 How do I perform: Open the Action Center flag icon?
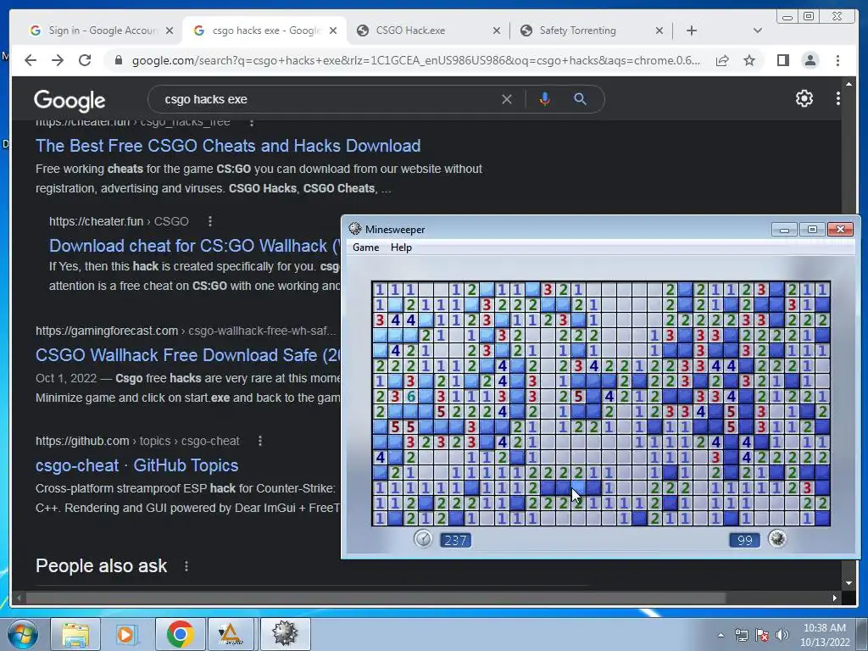762,635
